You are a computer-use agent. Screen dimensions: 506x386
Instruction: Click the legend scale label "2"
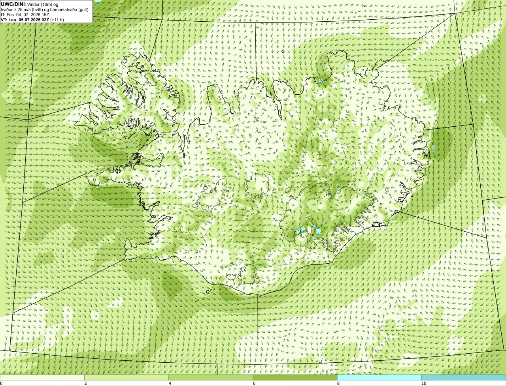tap(85, 383)
